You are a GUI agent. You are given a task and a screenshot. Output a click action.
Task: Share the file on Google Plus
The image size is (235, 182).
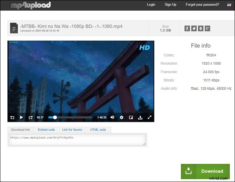tap(207, 28)
